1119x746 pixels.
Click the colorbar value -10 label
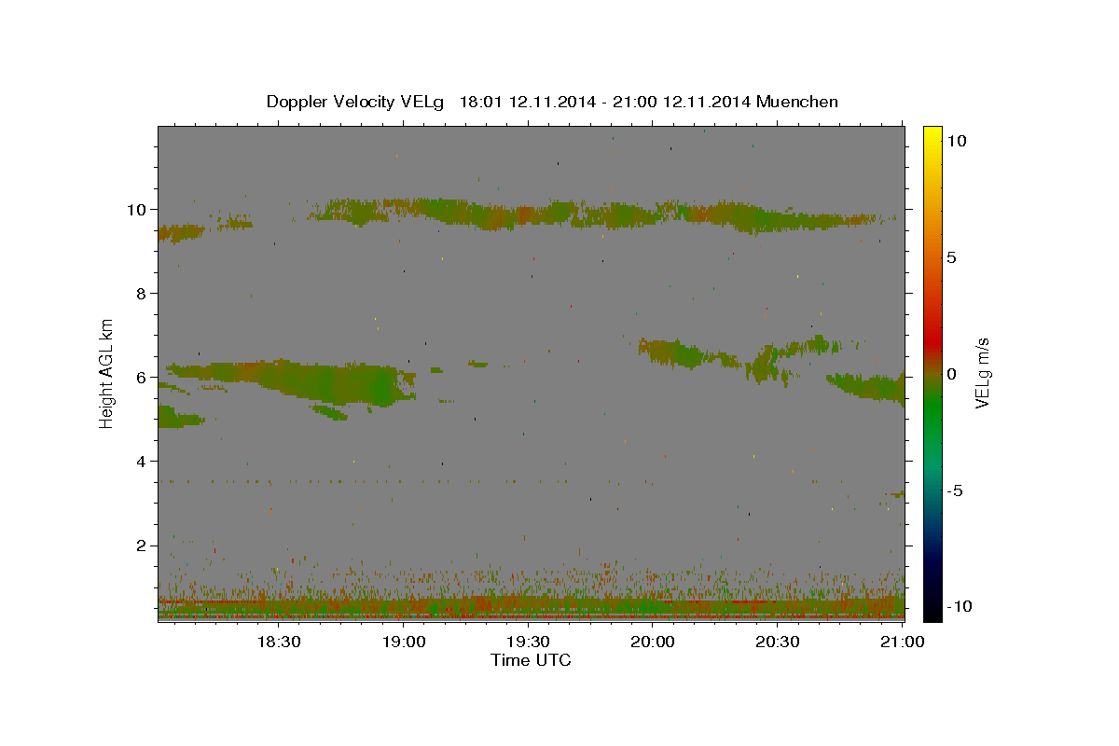[x=958, y=606]
